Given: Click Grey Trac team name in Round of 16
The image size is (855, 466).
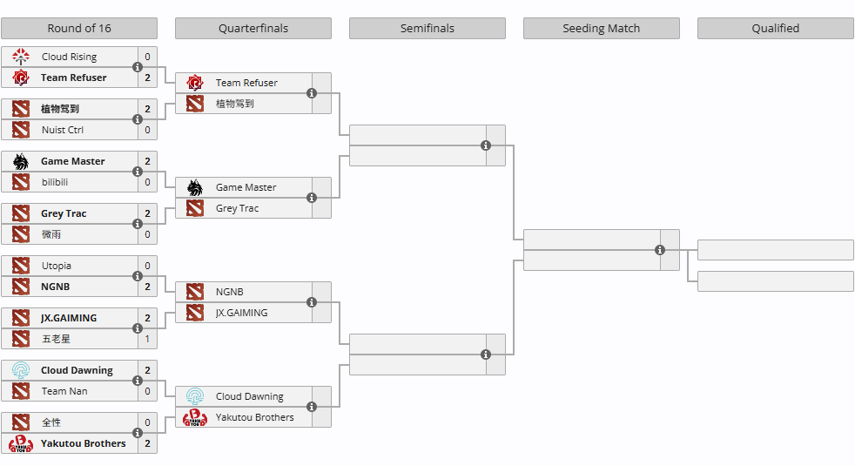Looking at the screenshot, I should click(64, 214).
